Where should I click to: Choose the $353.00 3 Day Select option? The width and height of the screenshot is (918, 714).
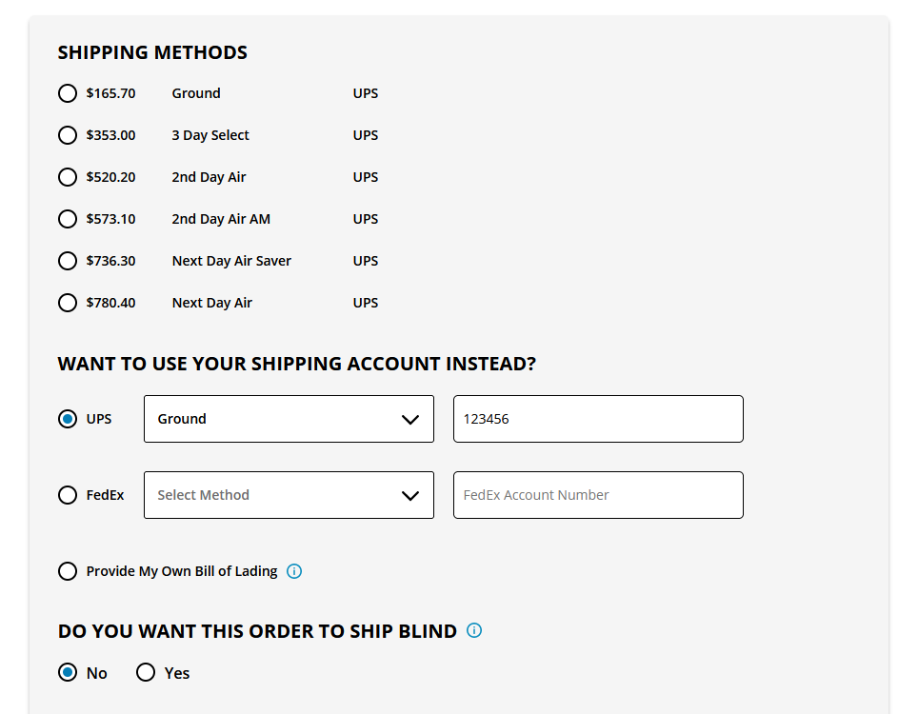(68, 135)
